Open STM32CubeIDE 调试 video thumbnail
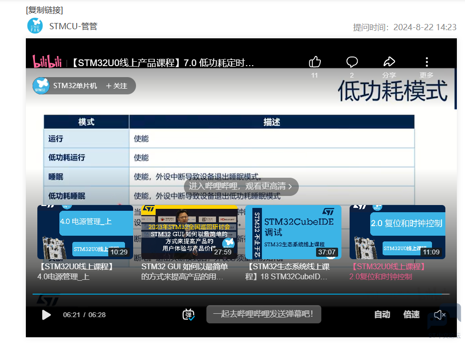The image size is (465, 343). coord(293,232)
